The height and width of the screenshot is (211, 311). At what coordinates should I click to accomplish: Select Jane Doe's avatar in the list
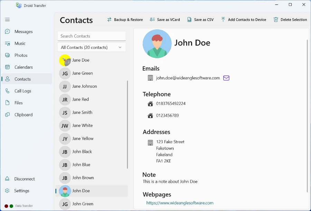65,60
